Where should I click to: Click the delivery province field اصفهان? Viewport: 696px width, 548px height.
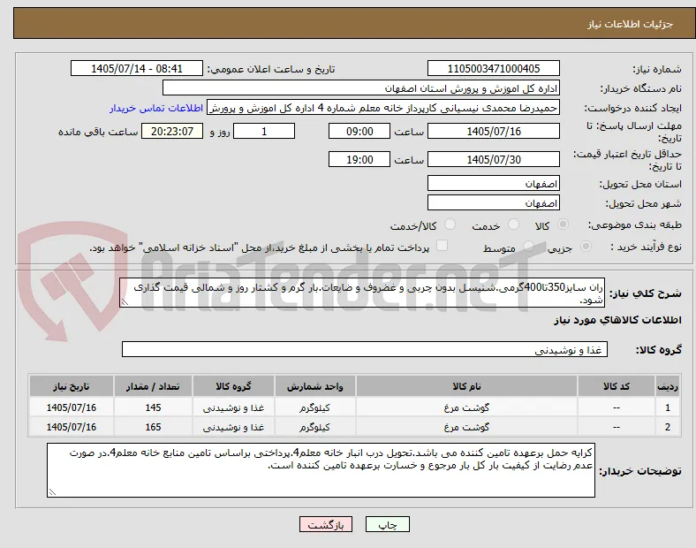pos(494,183)
